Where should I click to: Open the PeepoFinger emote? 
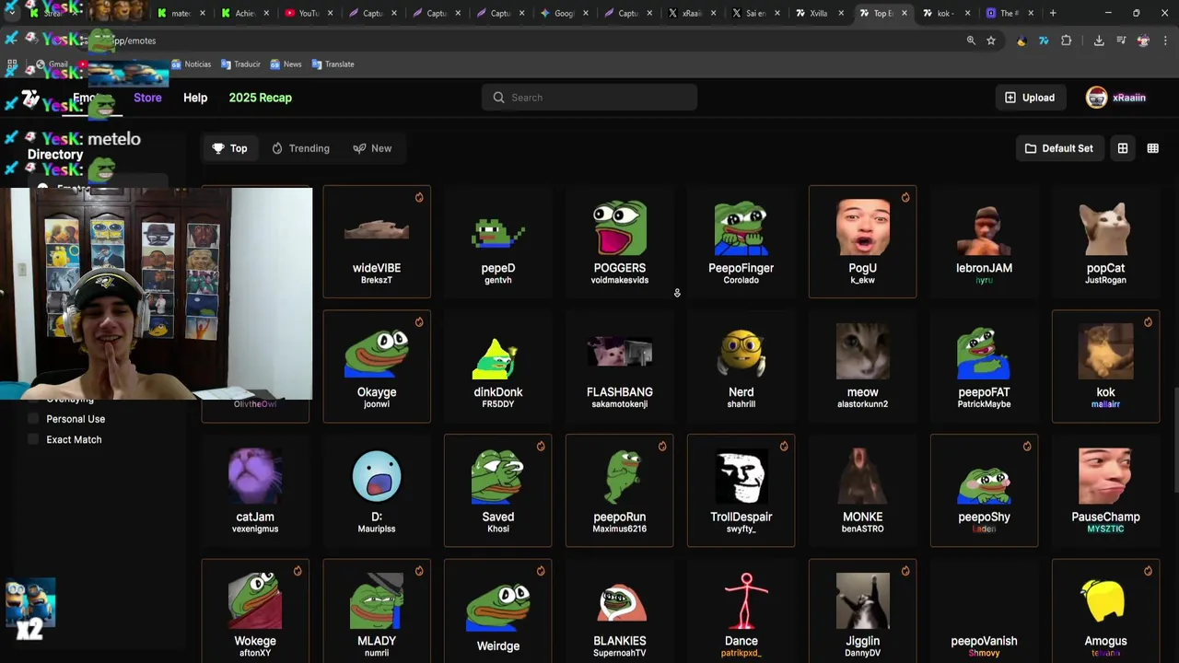click(x=741, y=242)
